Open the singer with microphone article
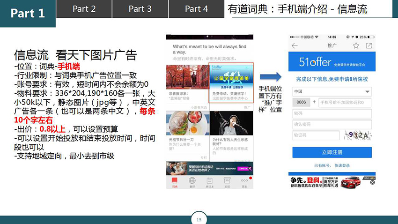The width and height of the screenshot is (398, 224). tap(231, 123)
